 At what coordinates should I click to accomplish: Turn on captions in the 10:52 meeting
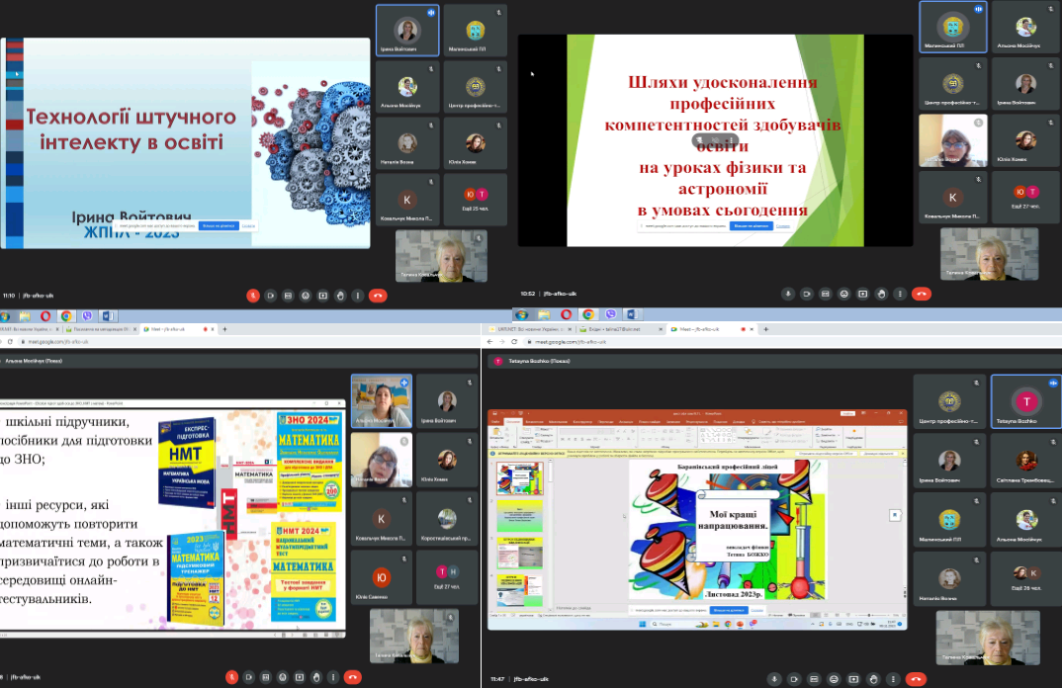(826, 294)
